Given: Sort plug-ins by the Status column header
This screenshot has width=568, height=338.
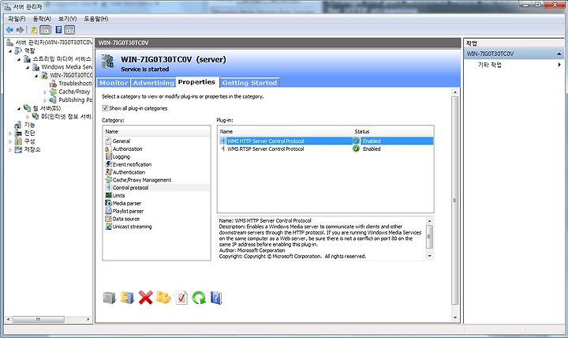Looking at the screenshot, I should pos(393,131).
